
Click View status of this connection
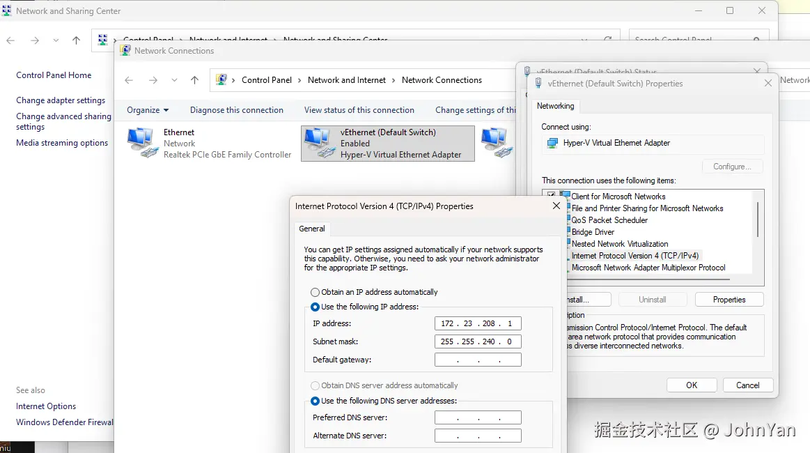[x=359, y=110]
